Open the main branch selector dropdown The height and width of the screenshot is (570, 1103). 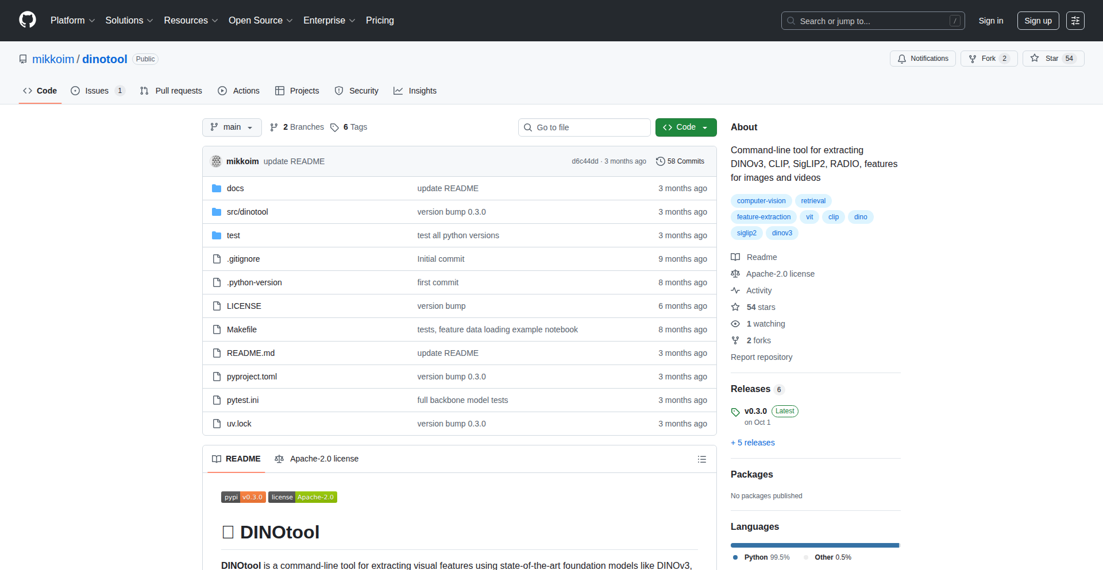232,127
